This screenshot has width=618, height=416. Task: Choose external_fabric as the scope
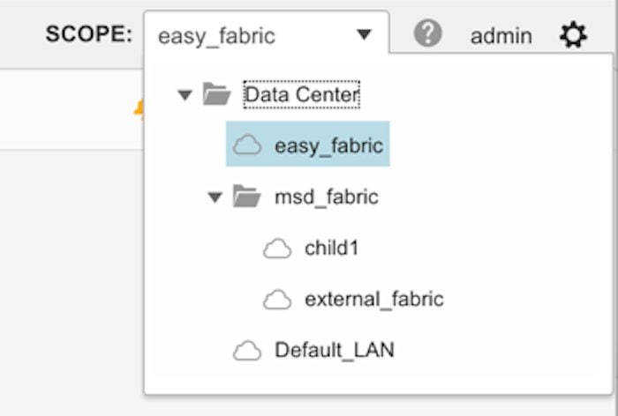coord(374,300)
